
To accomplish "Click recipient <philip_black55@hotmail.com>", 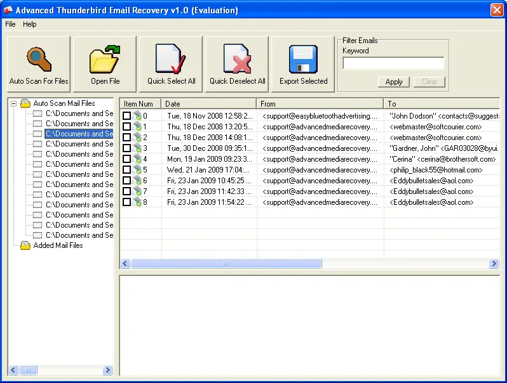I will point(436,170).
